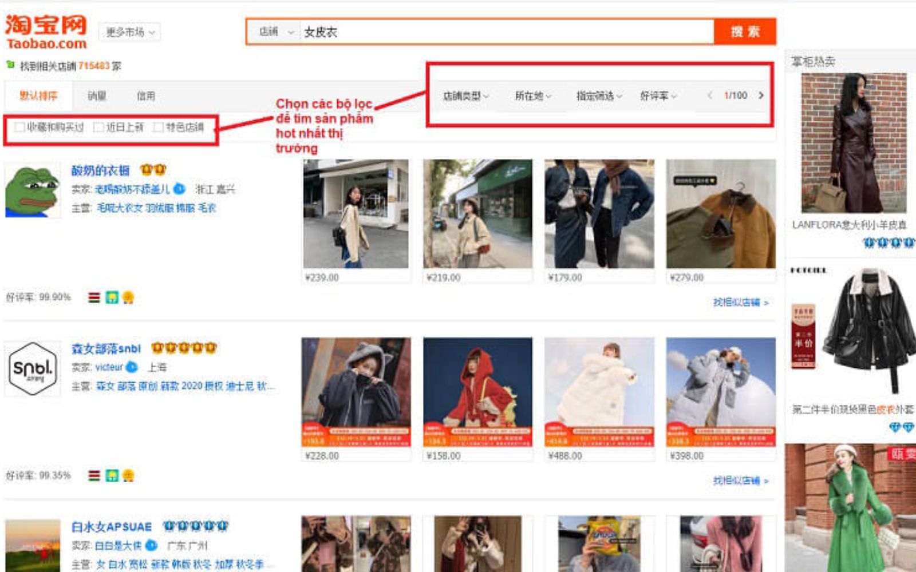Select the 信用 sort tab
The image size is (916, 572).
point(146,96)
